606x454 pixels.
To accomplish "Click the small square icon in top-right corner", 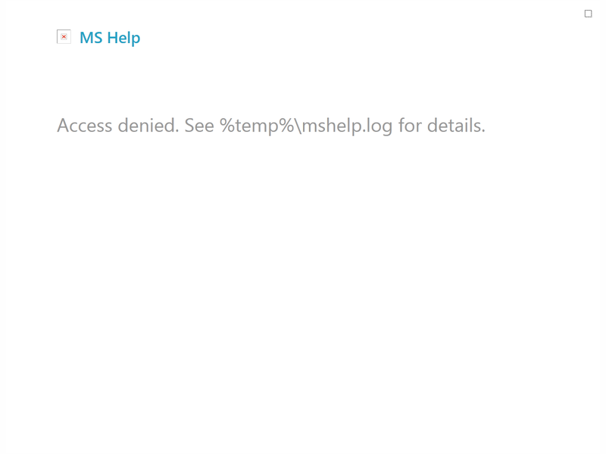I will click(x=589, y=12).
